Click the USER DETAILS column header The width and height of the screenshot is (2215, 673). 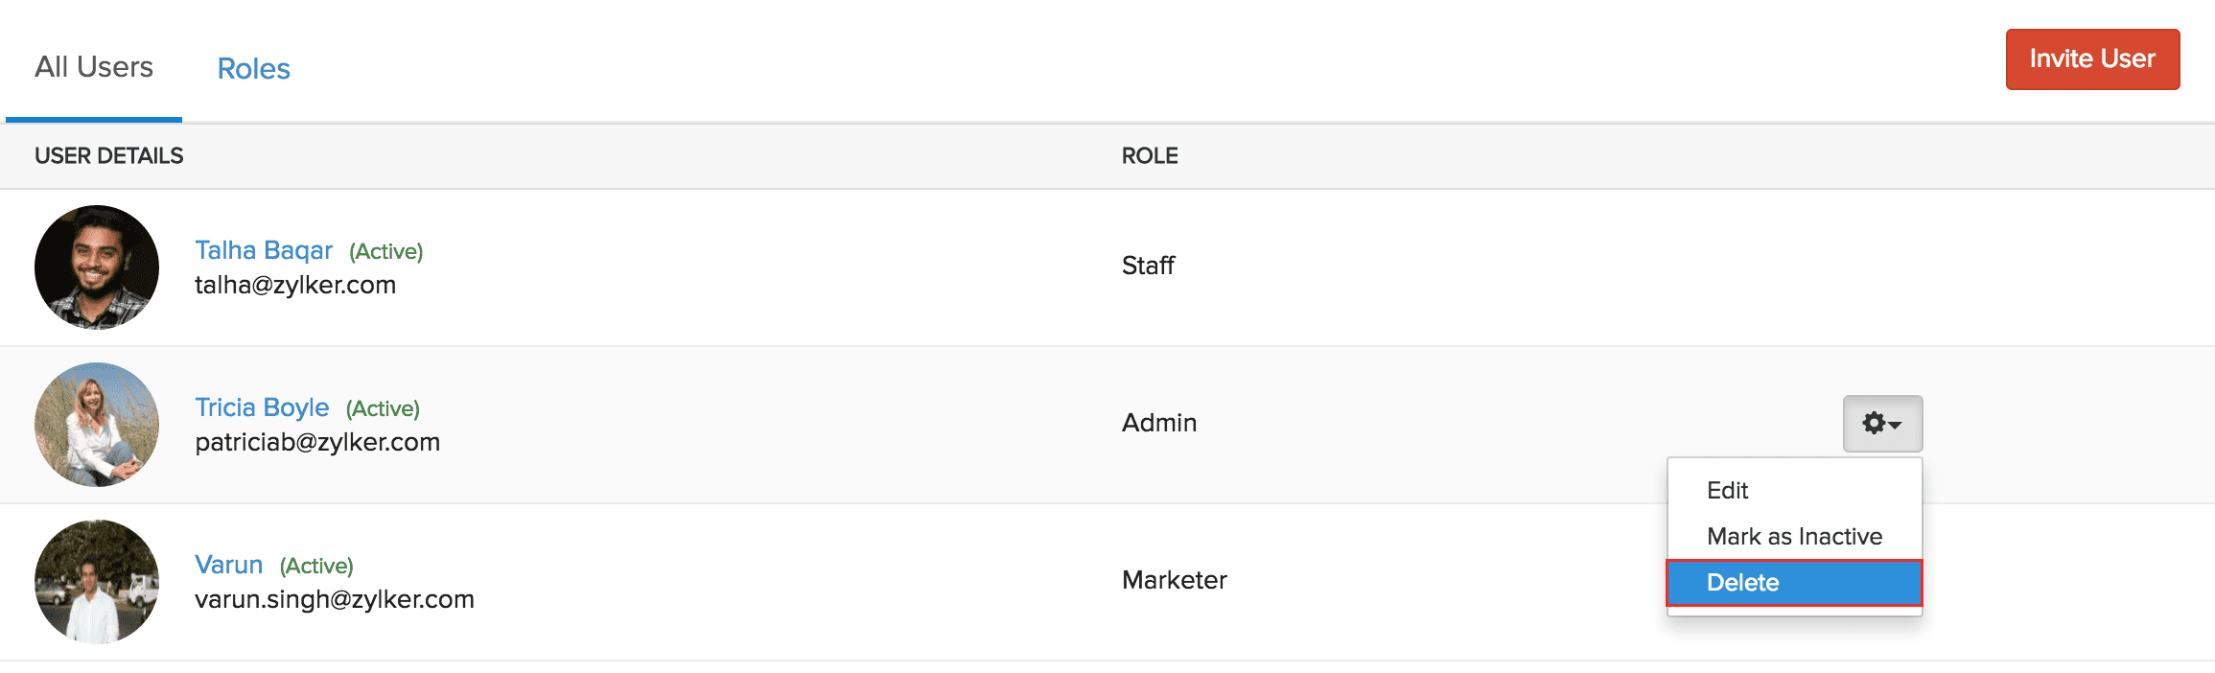point(109,156)
